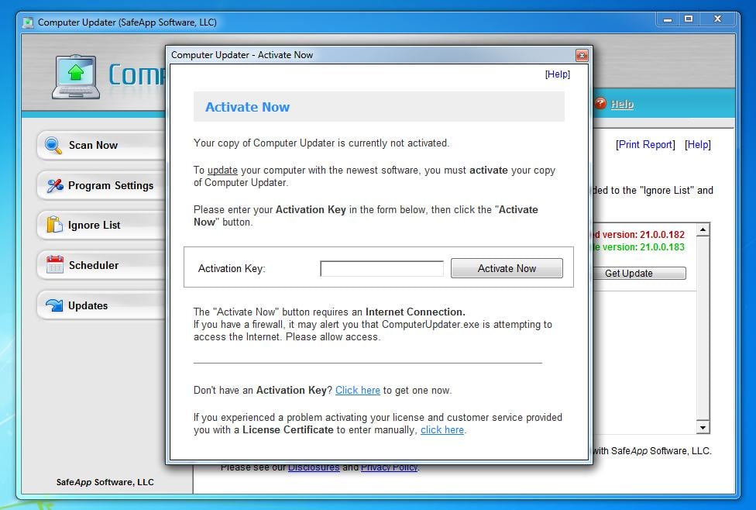The image size is (756, 510).
Task: Click the Help link in header bar
Action: [x=622, y=104]
